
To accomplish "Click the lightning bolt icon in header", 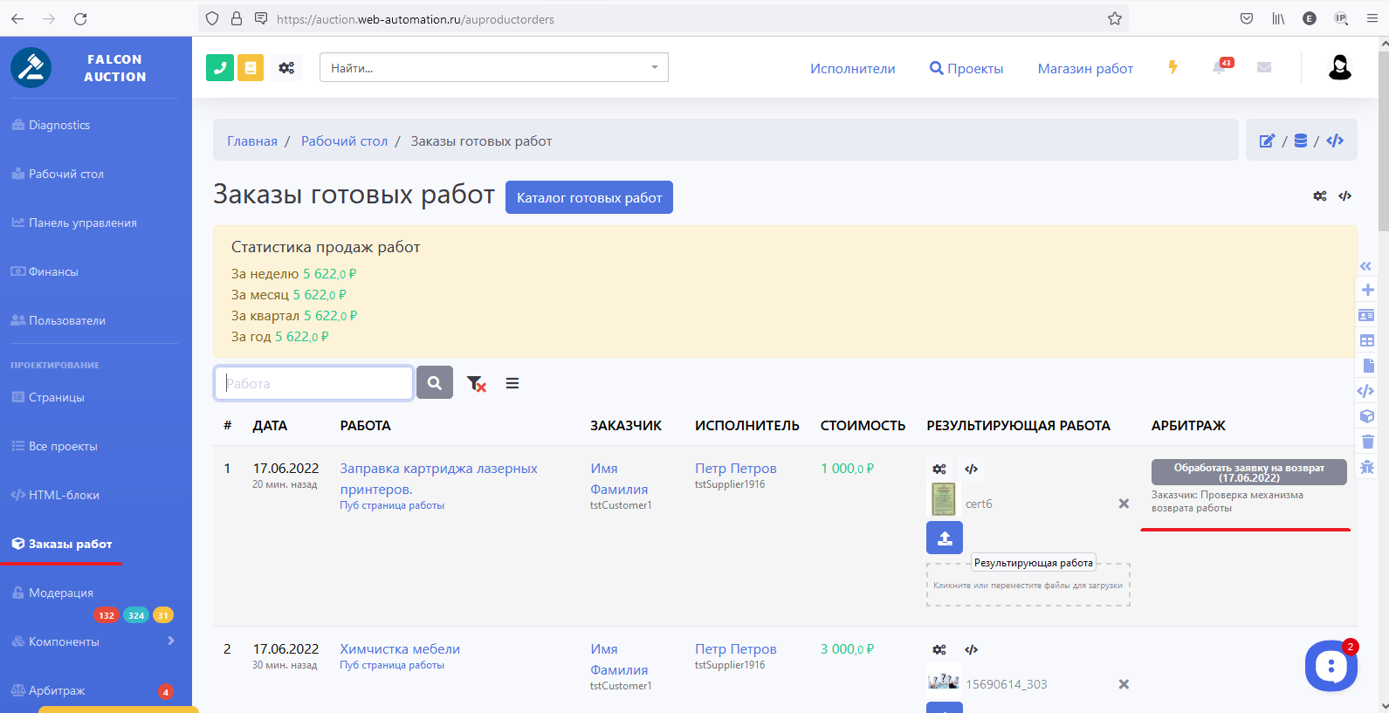I will point(1172,67).
